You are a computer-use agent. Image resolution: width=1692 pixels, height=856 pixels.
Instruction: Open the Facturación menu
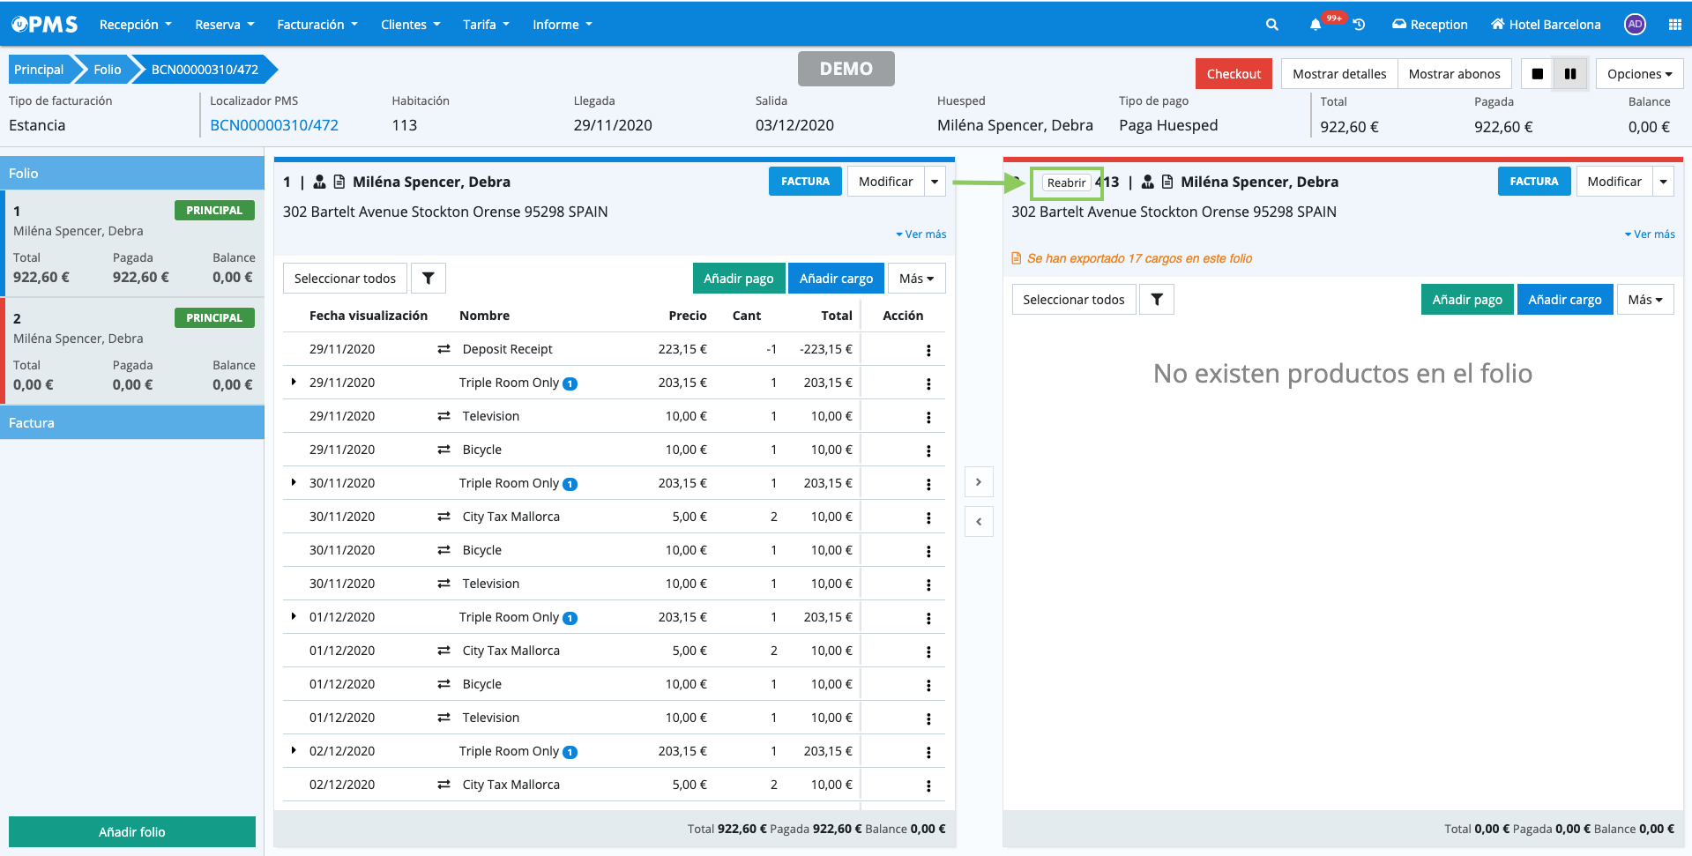point(317,25)
